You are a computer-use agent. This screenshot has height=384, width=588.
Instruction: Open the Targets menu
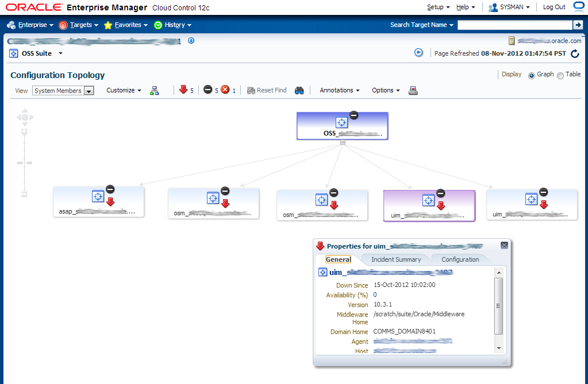point(79,25)
